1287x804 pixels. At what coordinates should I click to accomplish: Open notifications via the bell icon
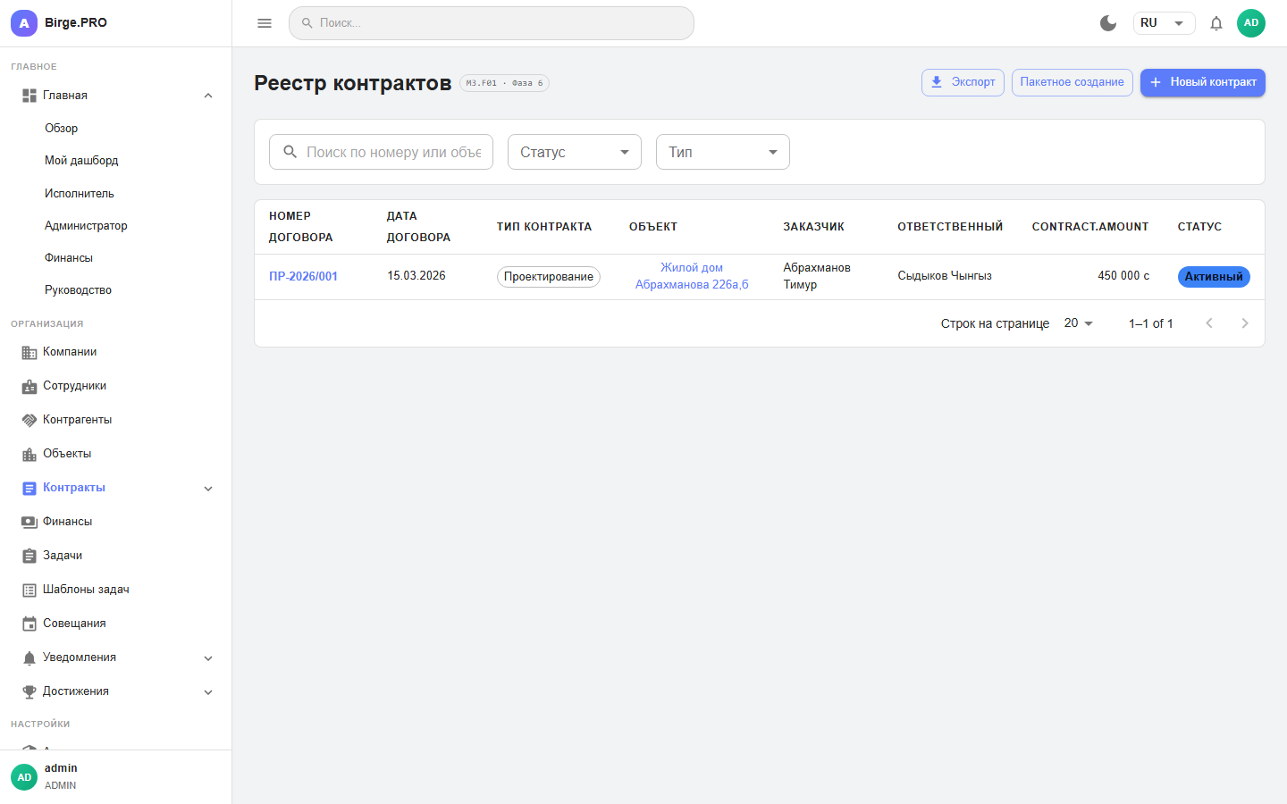pyautogui.click(x=1216, y=23)
